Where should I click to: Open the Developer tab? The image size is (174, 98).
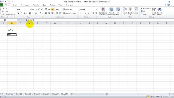pos(69,5)
